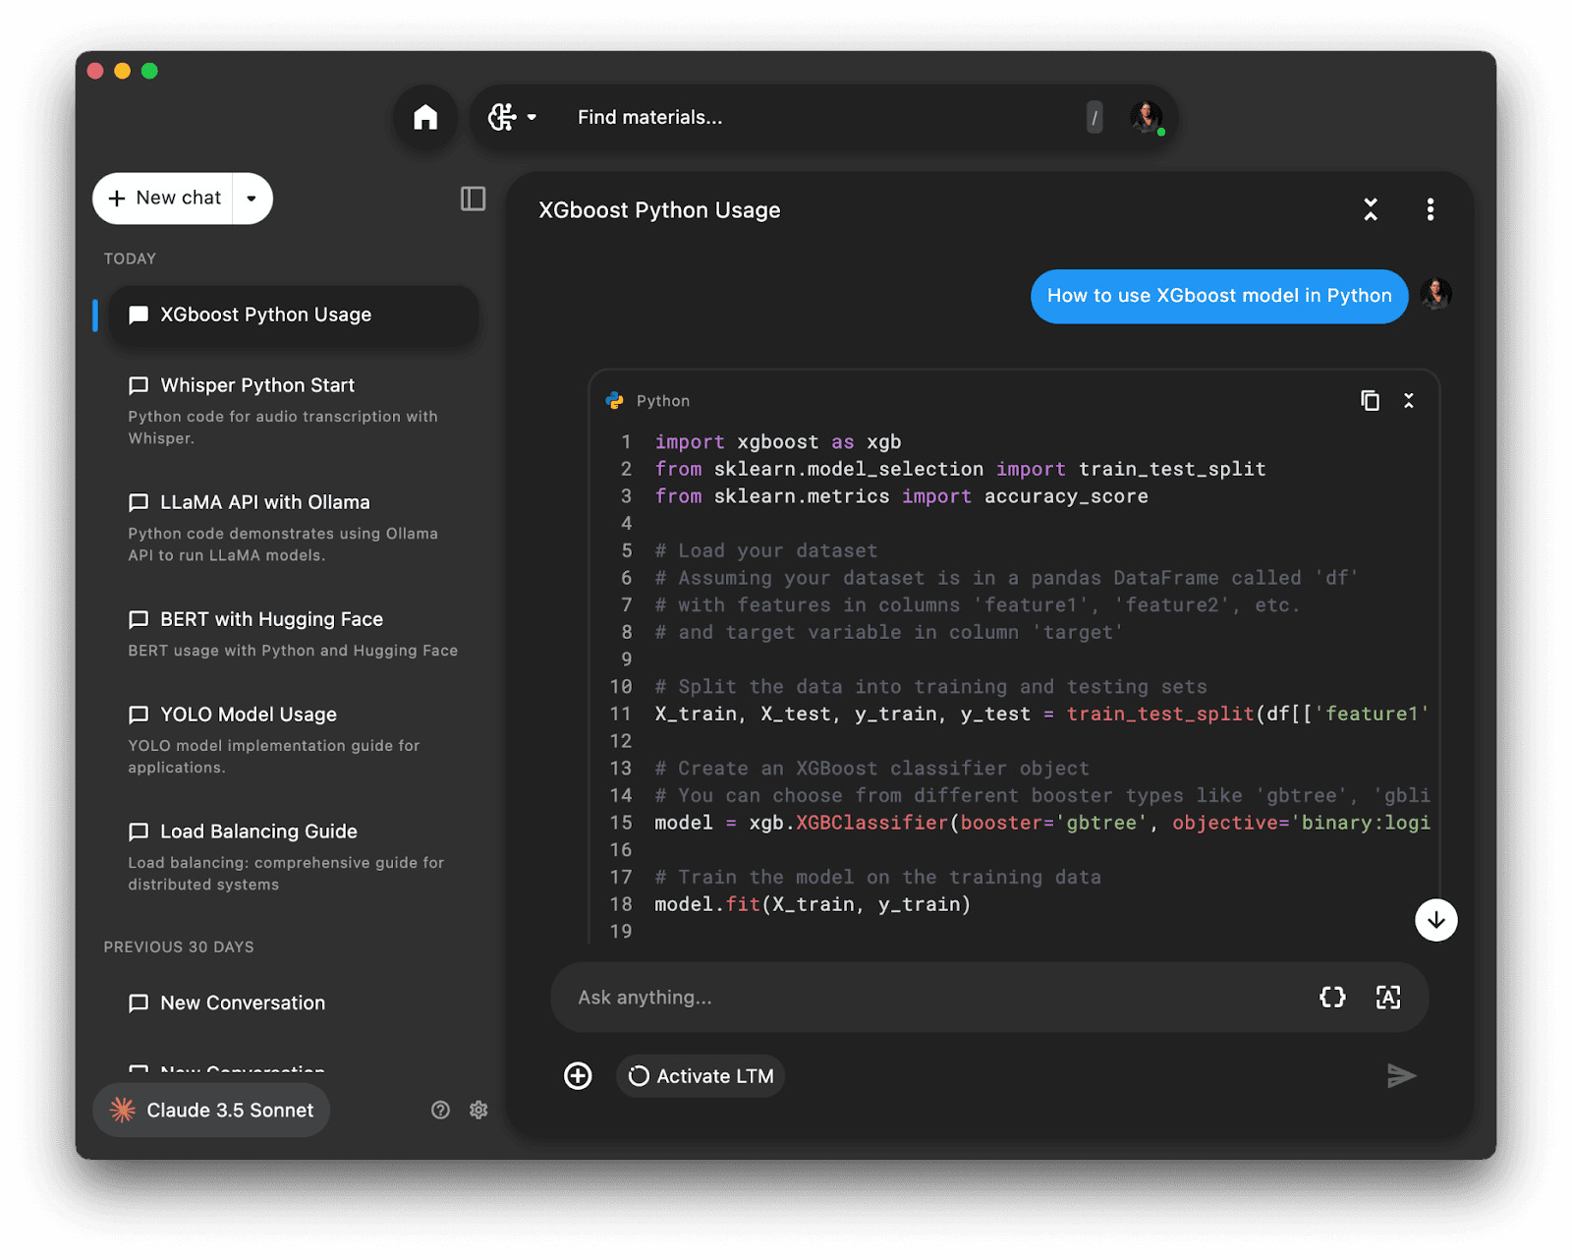Toggle the sidebar panel
This screenshot has height=1260, width=1572.
point(473,199)
